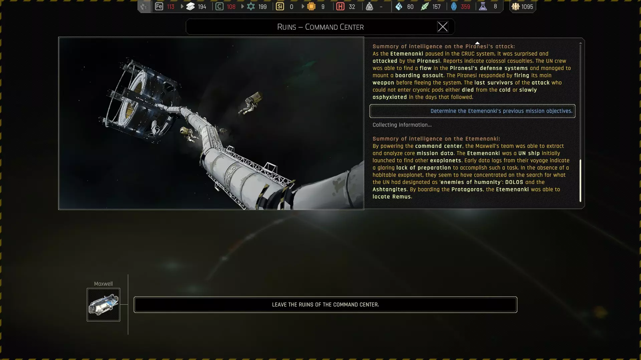Click the carbon C resource icon
641x360 pixels.
[219, 6]
